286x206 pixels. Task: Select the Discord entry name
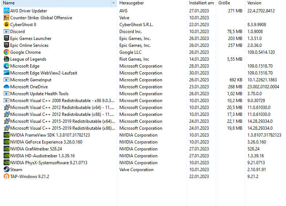(x=17, y=32)
